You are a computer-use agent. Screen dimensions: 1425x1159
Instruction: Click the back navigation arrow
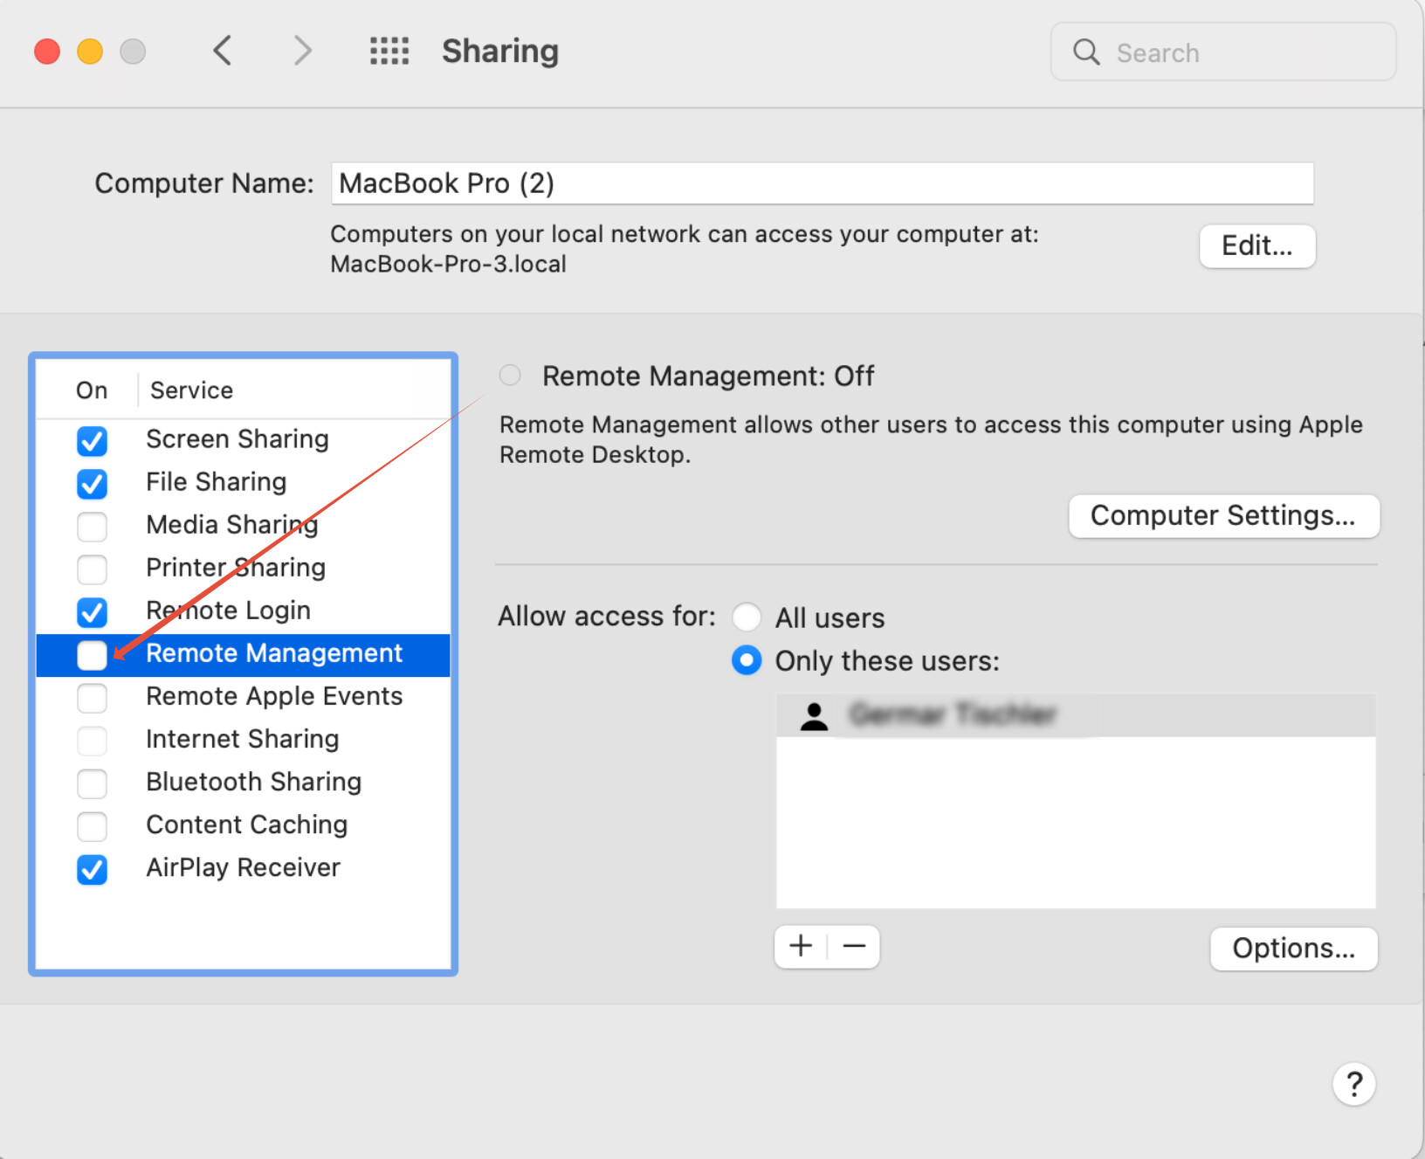pos(223,51)
